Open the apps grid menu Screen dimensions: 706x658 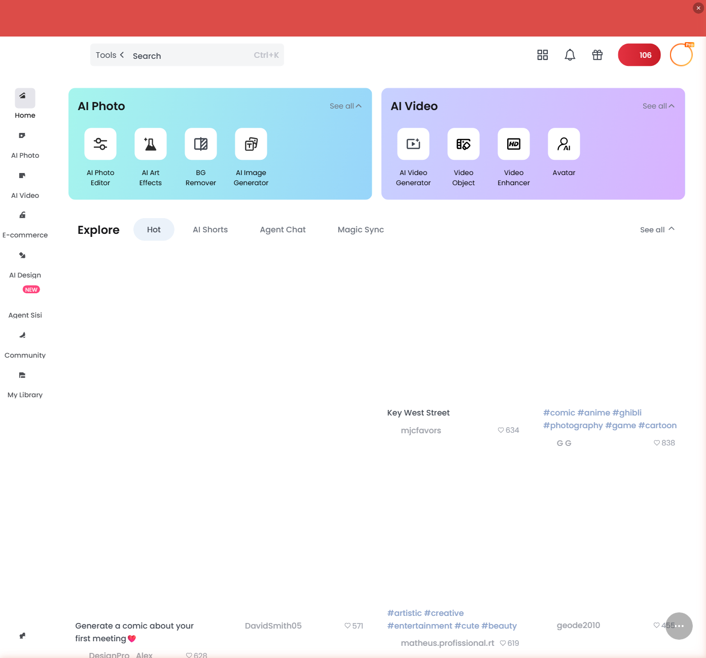(542, 54)
